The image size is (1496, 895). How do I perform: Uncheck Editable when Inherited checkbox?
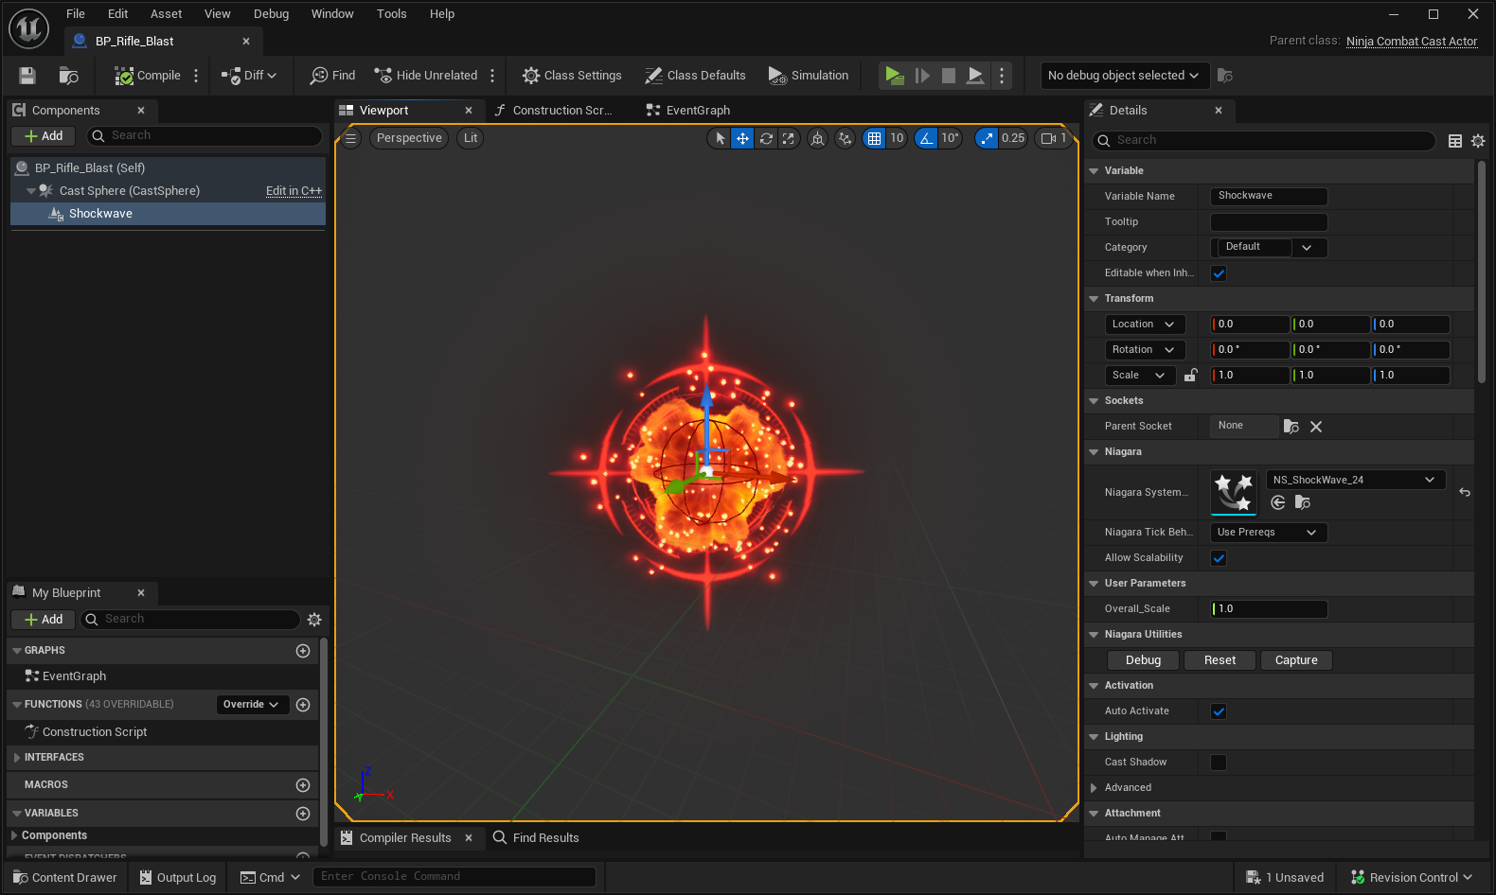point(1219,273)
